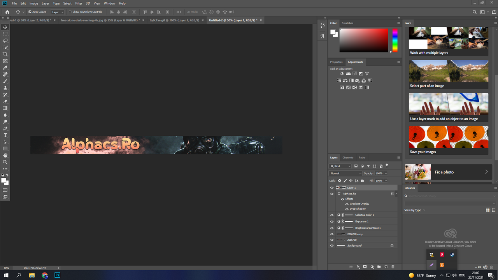The width and height of the screenshot is (498, 280).
Task: Pick a hue from the vertical spectrum bar
Action: 395,40
